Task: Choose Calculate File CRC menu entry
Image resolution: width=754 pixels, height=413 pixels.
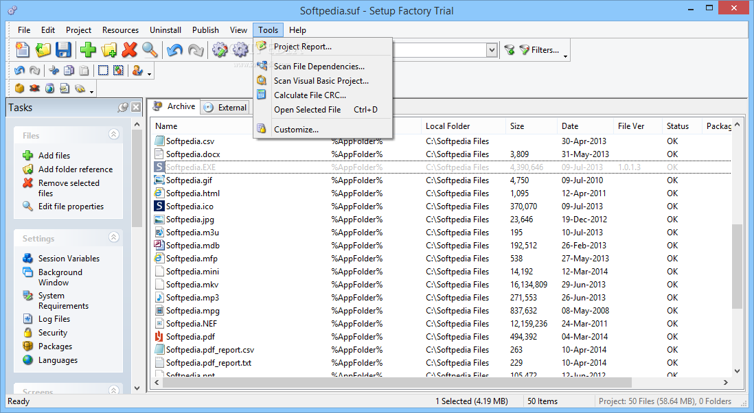Action: 323,95
